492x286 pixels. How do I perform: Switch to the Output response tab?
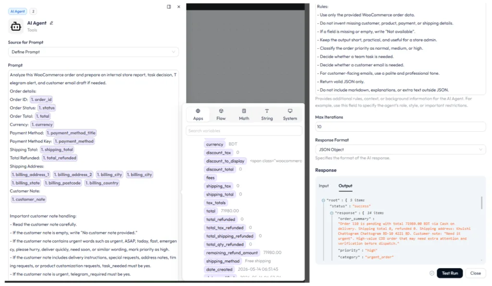[345, 186]
